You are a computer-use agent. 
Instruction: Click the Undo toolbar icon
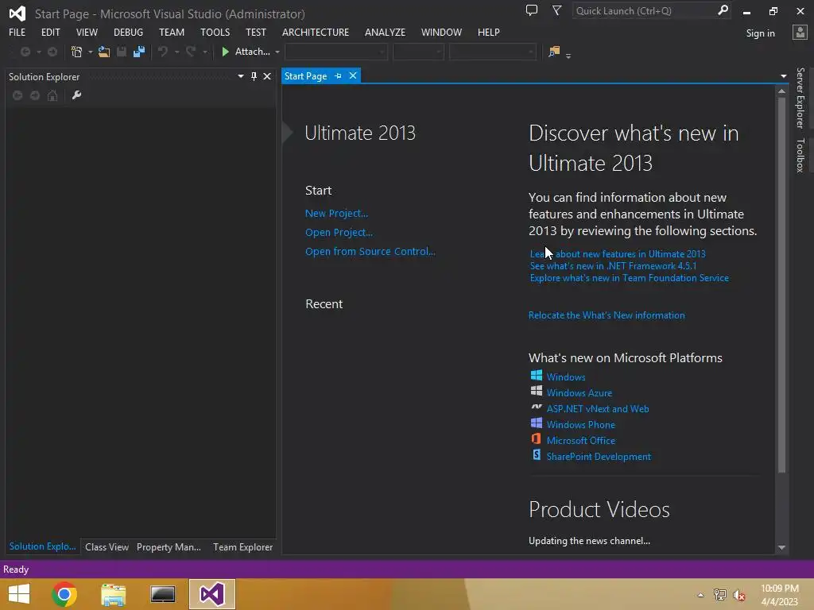163,52
